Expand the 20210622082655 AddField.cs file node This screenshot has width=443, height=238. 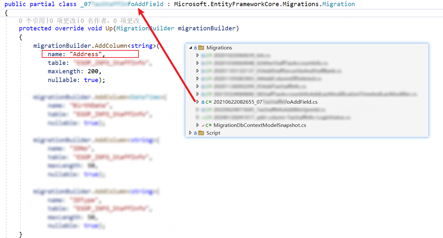198,102
